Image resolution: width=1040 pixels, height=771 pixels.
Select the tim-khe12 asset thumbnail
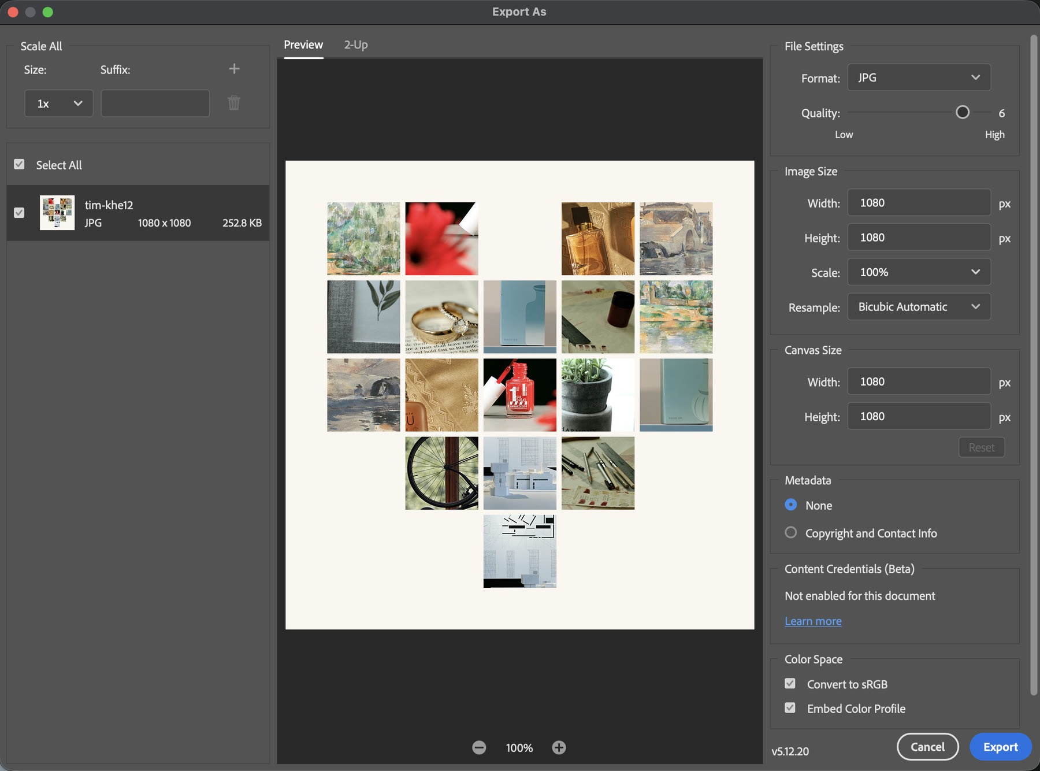point(57,213)
